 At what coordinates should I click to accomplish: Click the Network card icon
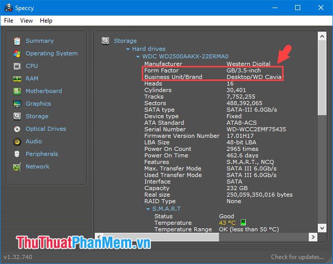tap(17, 167)
